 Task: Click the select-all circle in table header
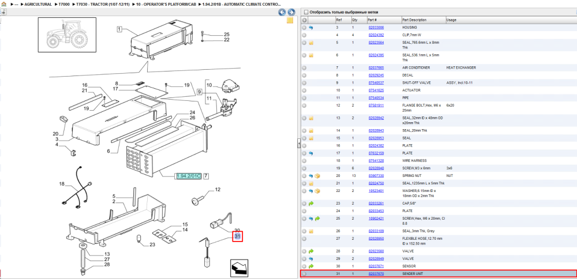click(304, 20)
